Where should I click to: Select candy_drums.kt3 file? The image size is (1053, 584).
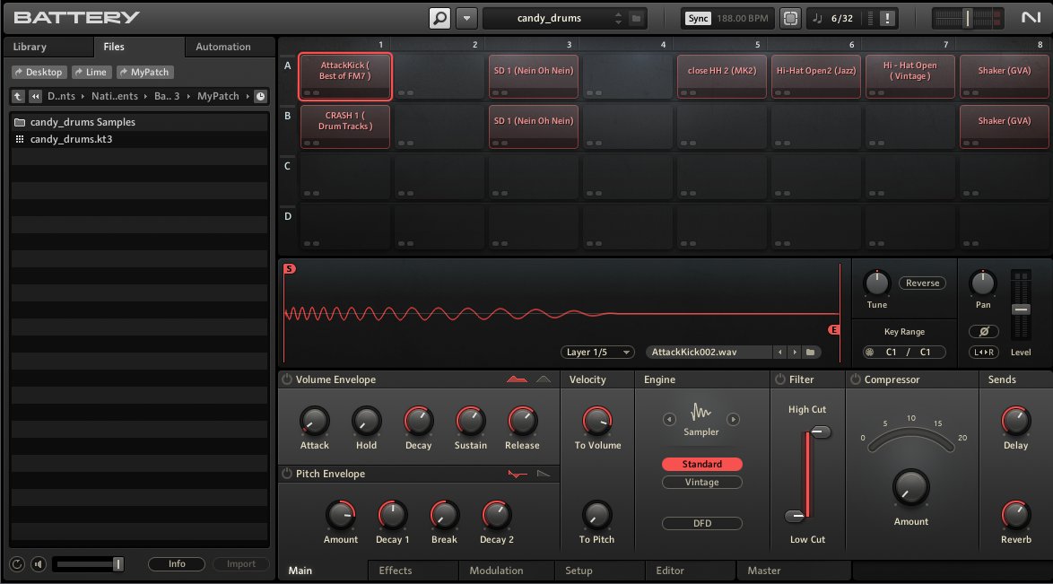point(139,139)
